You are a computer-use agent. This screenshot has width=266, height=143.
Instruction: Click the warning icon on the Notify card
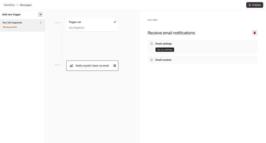click(115, 66)
